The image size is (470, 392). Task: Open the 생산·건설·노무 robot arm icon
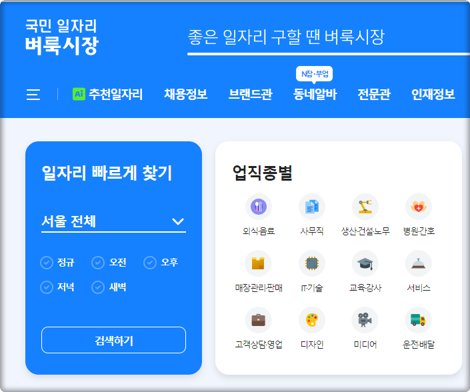pyautogui.click(x=365, y=207)
